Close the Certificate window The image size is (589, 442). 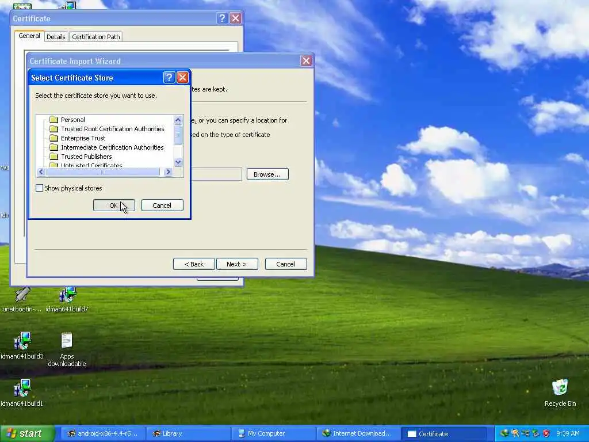[x=235, y=18]
